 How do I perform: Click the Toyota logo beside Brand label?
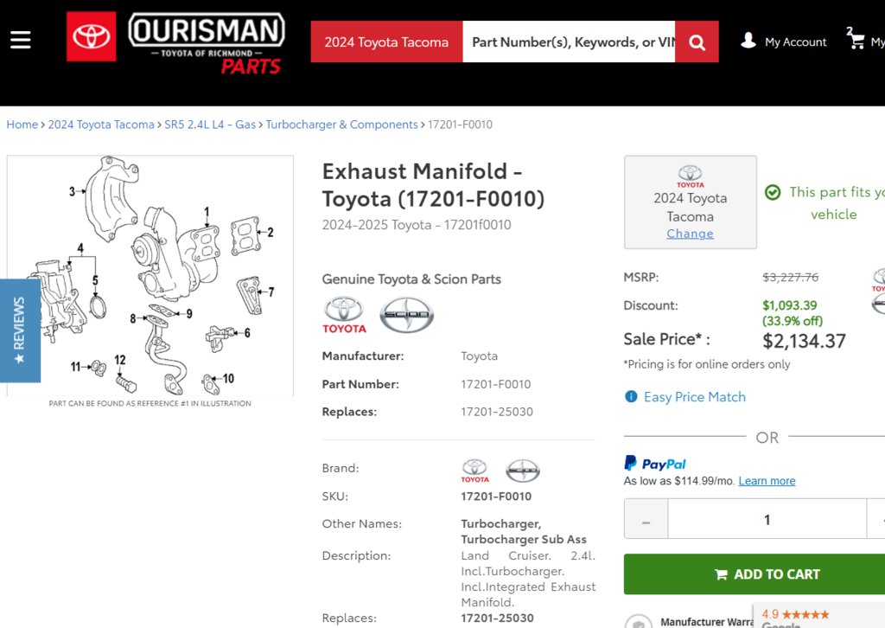[x=474, y=471]
